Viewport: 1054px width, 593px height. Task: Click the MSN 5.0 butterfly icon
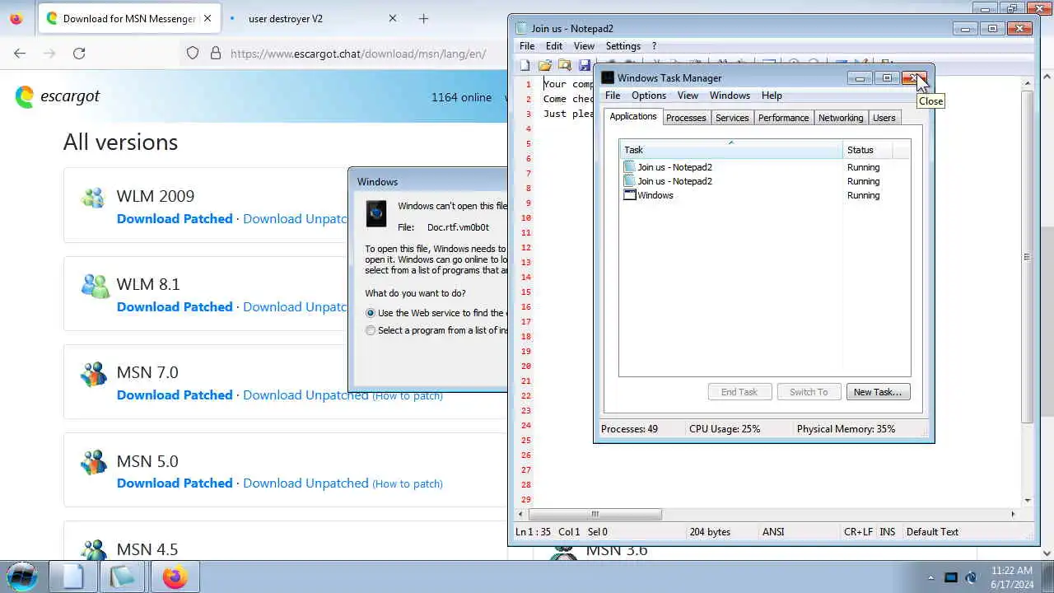tap(93, 462)
